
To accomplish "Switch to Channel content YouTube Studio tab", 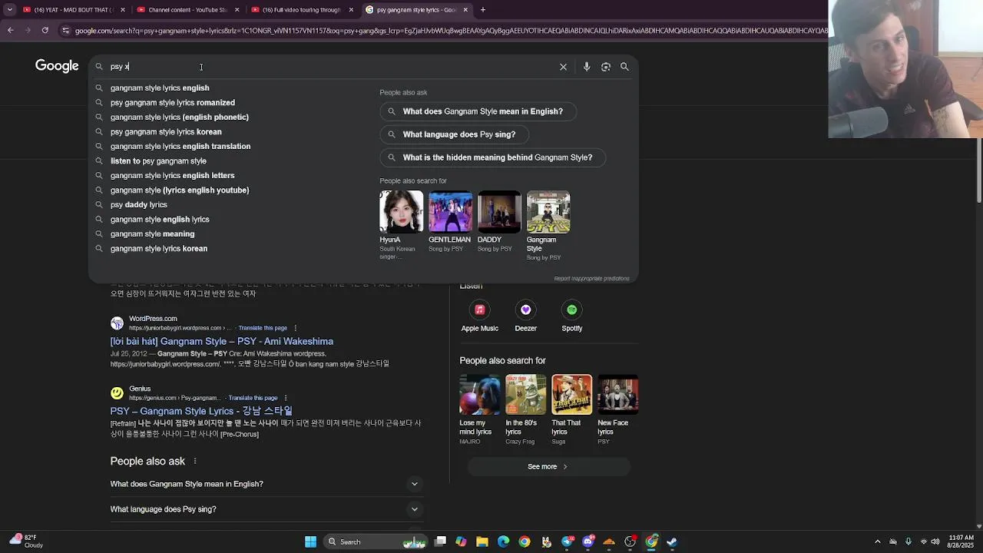I will coord(187,10).
